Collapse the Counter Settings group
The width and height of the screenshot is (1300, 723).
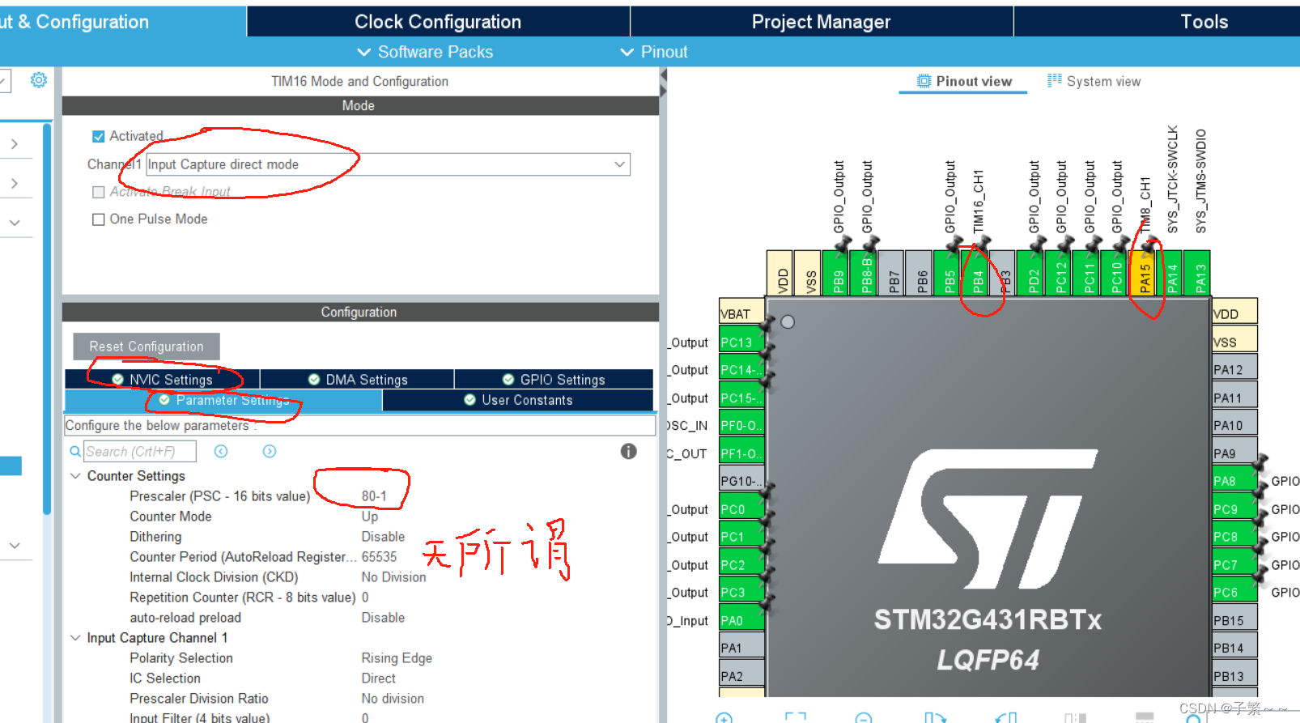pyautogui.click(x=75, y=476)
